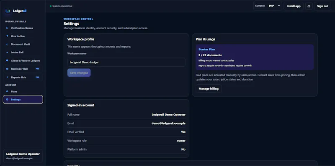
Task: Click the Email verified Yes value
Action: (183, 132)
